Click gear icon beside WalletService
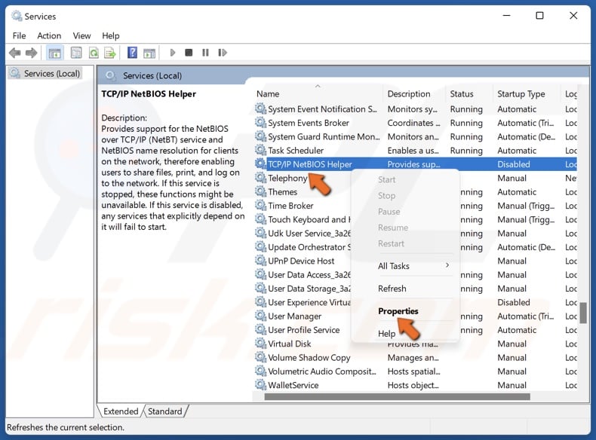The height and width of the screenshot is (440, 596). pos(260,385)
